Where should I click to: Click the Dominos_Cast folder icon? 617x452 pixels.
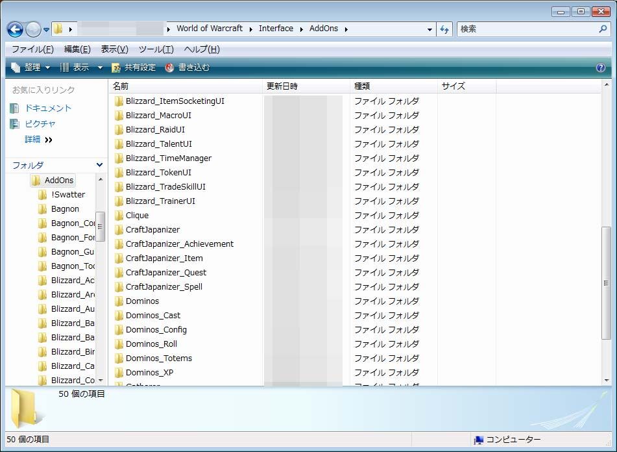pyautogui.click(x=119, y=316)
